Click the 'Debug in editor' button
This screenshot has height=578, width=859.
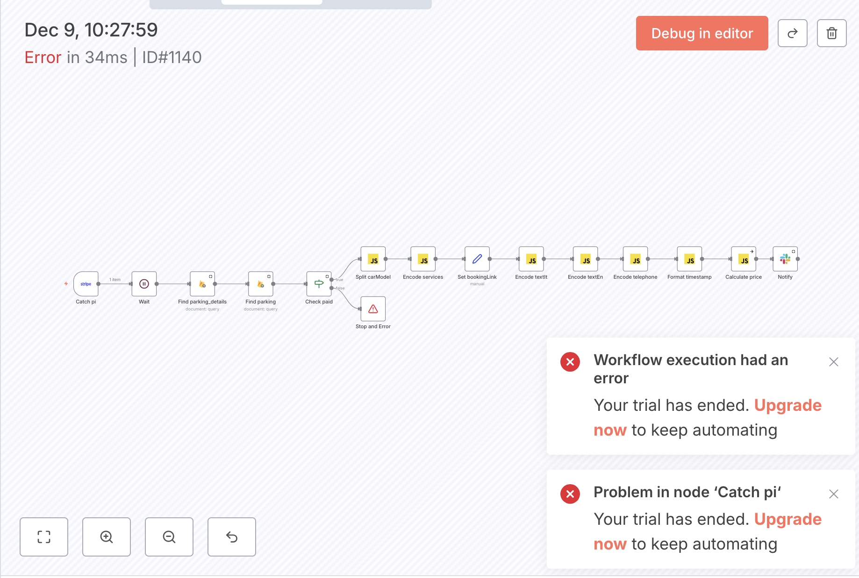[702, 33]
